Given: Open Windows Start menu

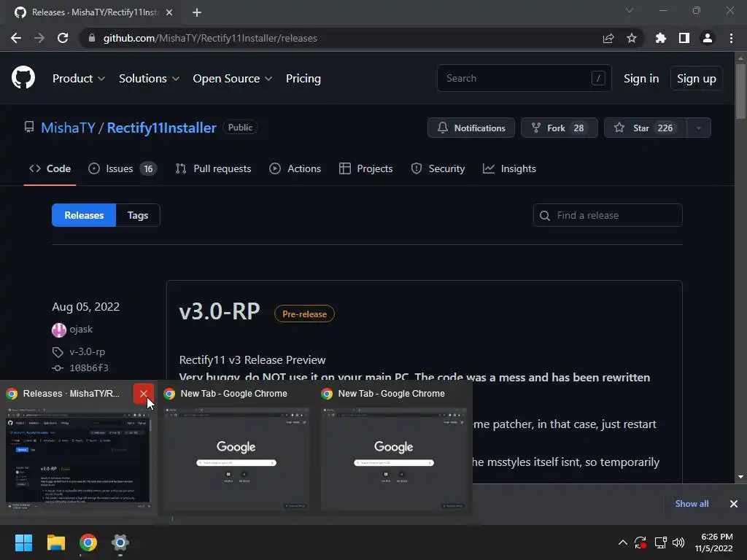Looking at the screenshot, I should click(23, 542).
